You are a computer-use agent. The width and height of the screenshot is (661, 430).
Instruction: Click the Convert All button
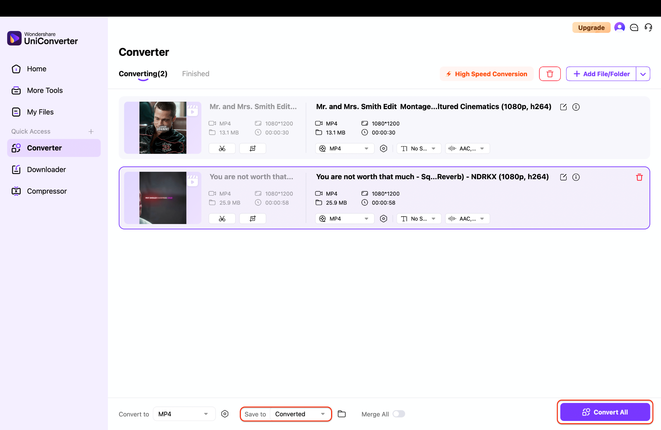(605, 412)
